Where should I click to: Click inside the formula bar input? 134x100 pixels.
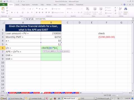(x=83, y=19)
